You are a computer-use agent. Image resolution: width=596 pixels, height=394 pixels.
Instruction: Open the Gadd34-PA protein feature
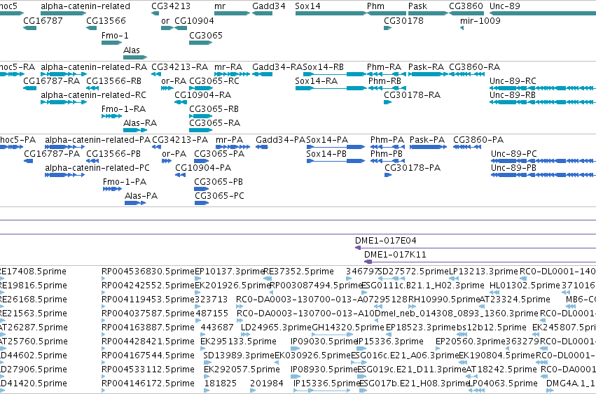pyautogui.click(x=261, y=147)
